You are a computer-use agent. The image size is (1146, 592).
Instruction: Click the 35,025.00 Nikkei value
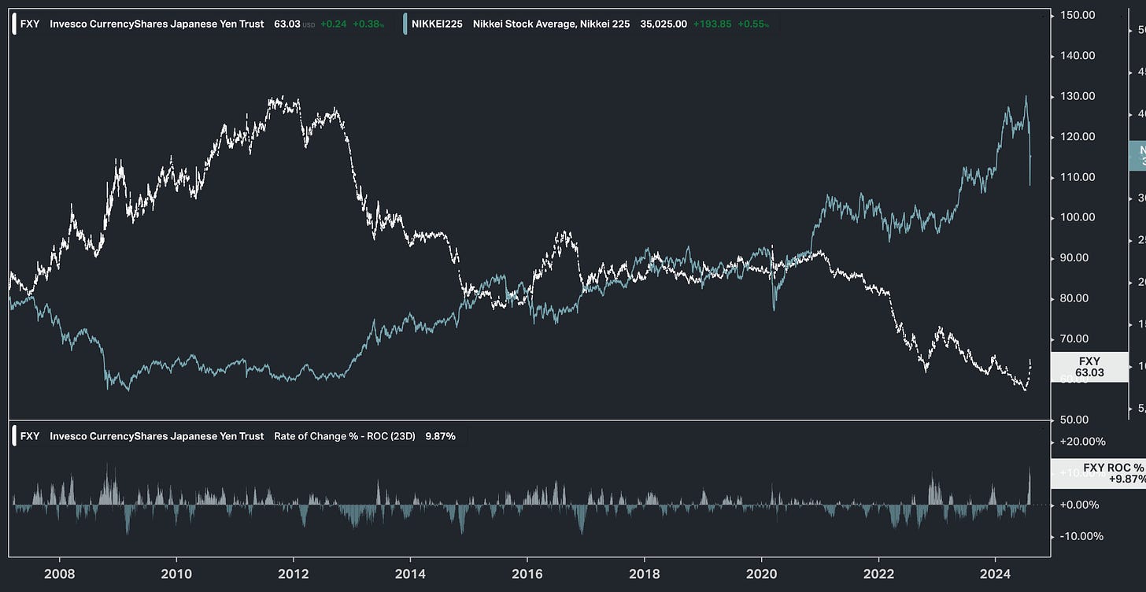click(664, 24)
